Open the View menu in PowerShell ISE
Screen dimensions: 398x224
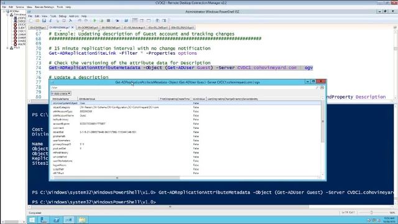click(x=44, y=16)
